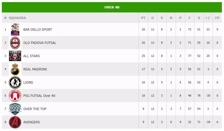
Task: Open PSG FUTSAL Over 40 team name
Action: coord(39,96)
